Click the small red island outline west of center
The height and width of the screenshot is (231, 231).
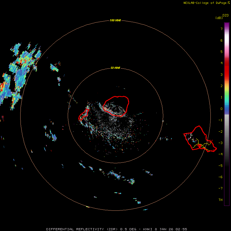pos(83,115)
